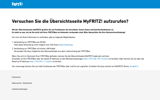Open the http://192.168.178.1/myfritz link

coord(96,59)
